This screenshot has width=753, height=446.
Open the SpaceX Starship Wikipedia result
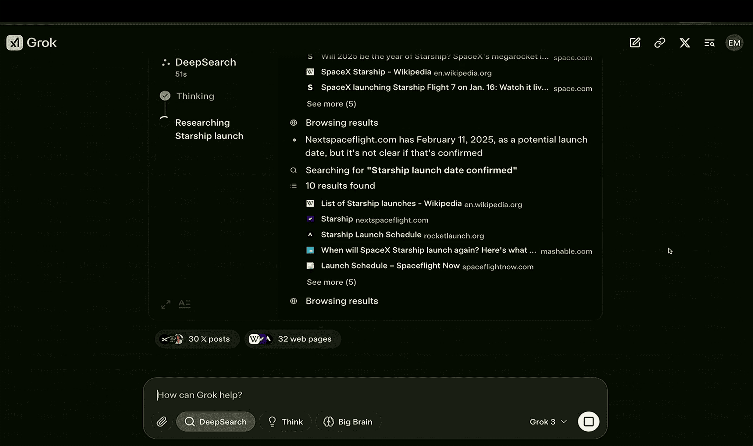tap(376, 72)
